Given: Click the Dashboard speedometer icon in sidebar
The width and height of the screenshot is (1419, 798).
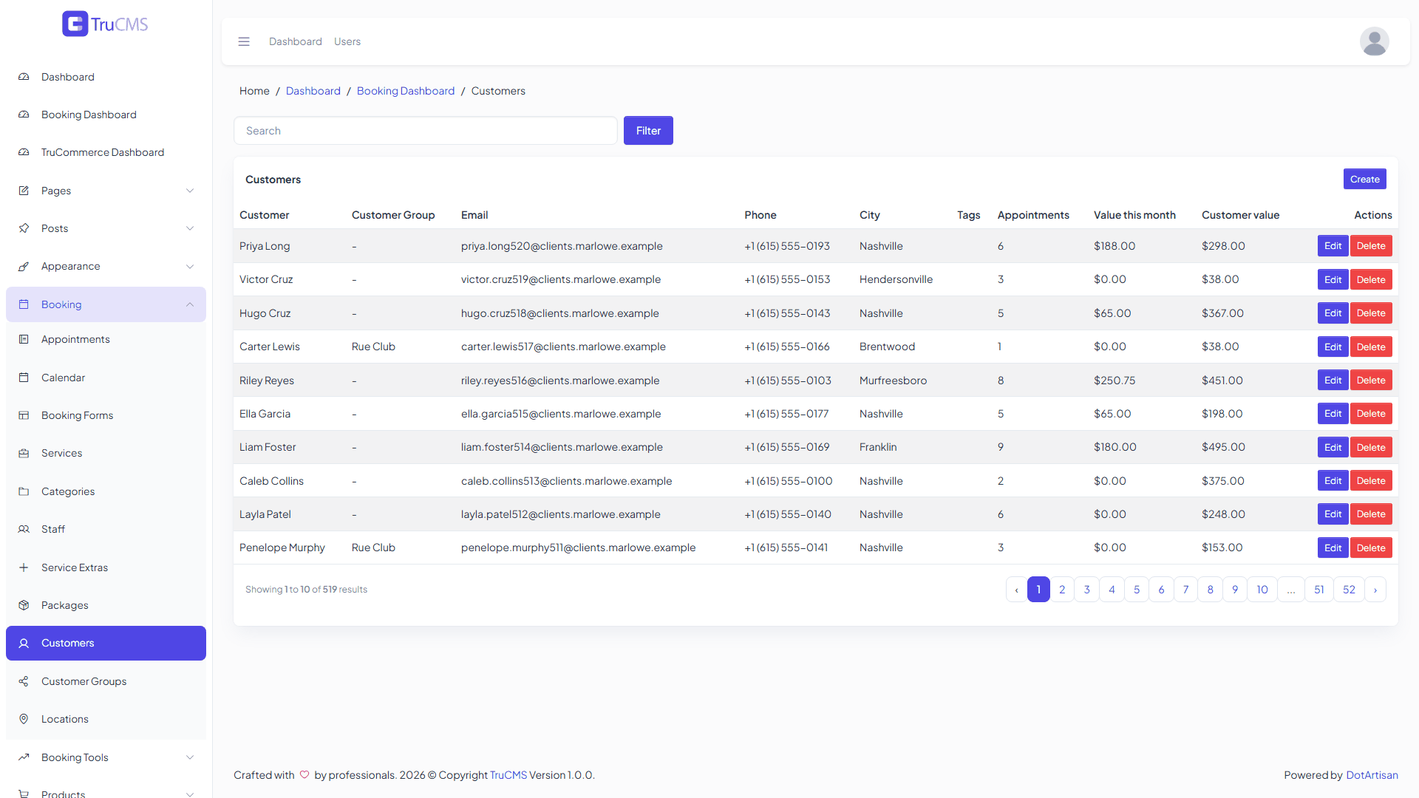Looking at the screenshot, I should coord(24,77).
